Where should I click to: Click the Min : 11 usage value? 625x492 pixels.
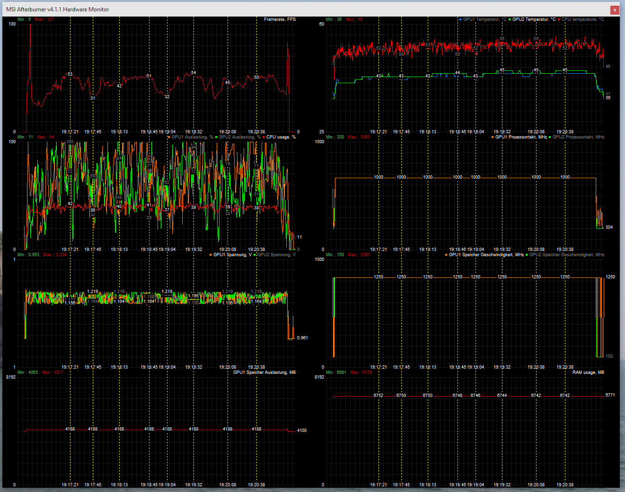click(x=25, y=137)
